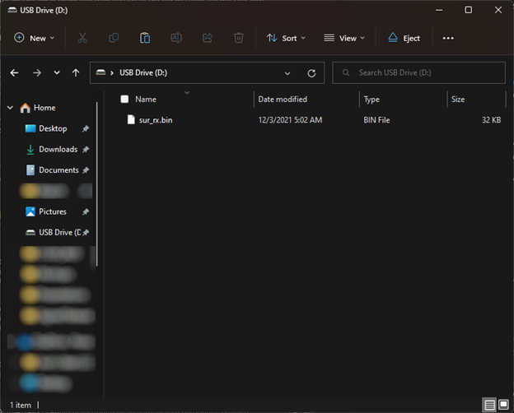This screenshot has height=413, width=514.
Task: Click search magnifier icon
Action: pyautogui.click(x=346, y=72)
